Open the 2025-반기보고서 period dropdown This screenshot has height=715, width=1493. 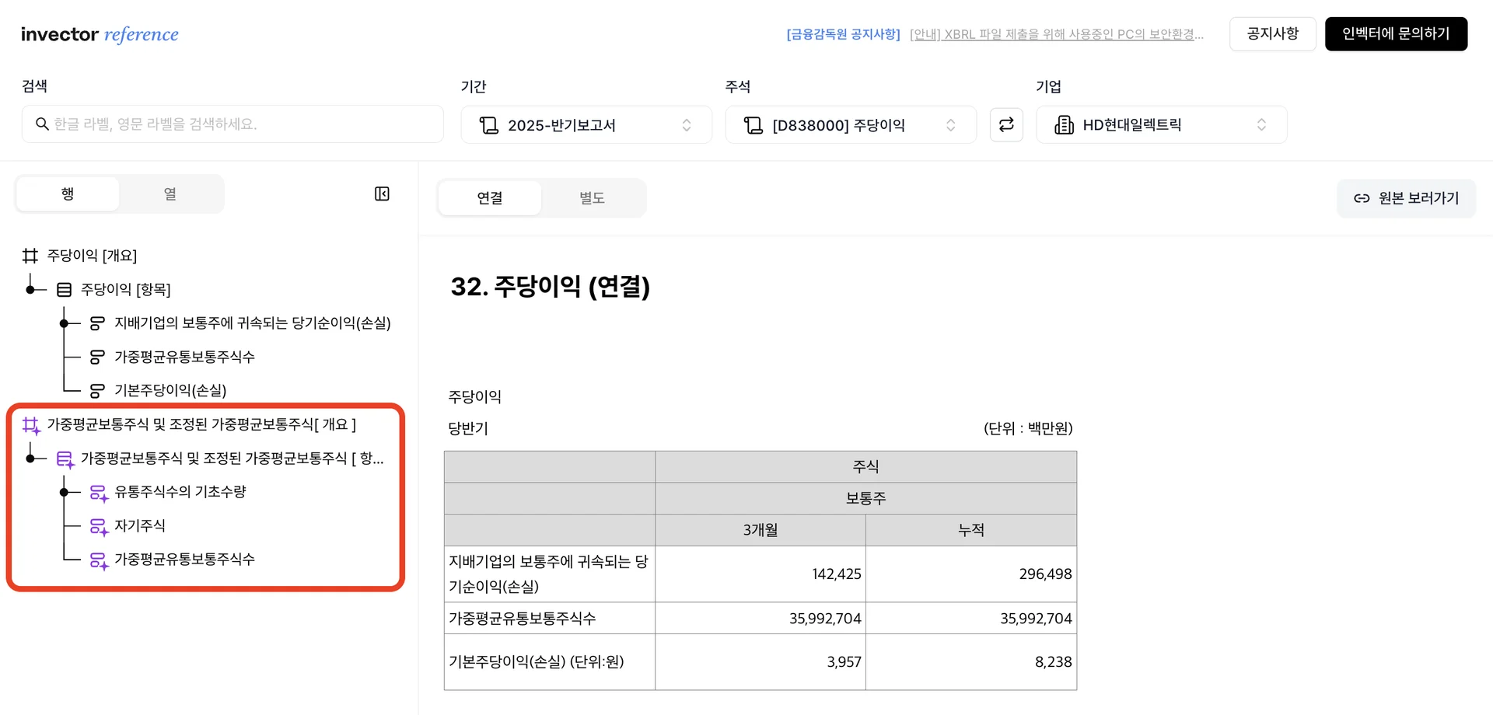point(586,125)
